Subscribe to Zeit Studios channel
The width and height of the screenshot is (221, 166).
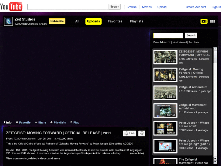pyautogui.click(x=57, y=21)
